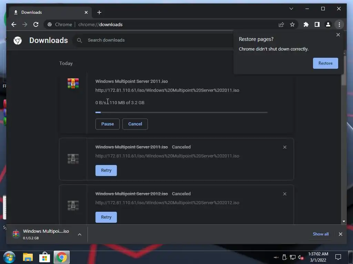Go back using the browser back arrow
The height and width of the screenshot is (264, 353).
pos(14,24)
